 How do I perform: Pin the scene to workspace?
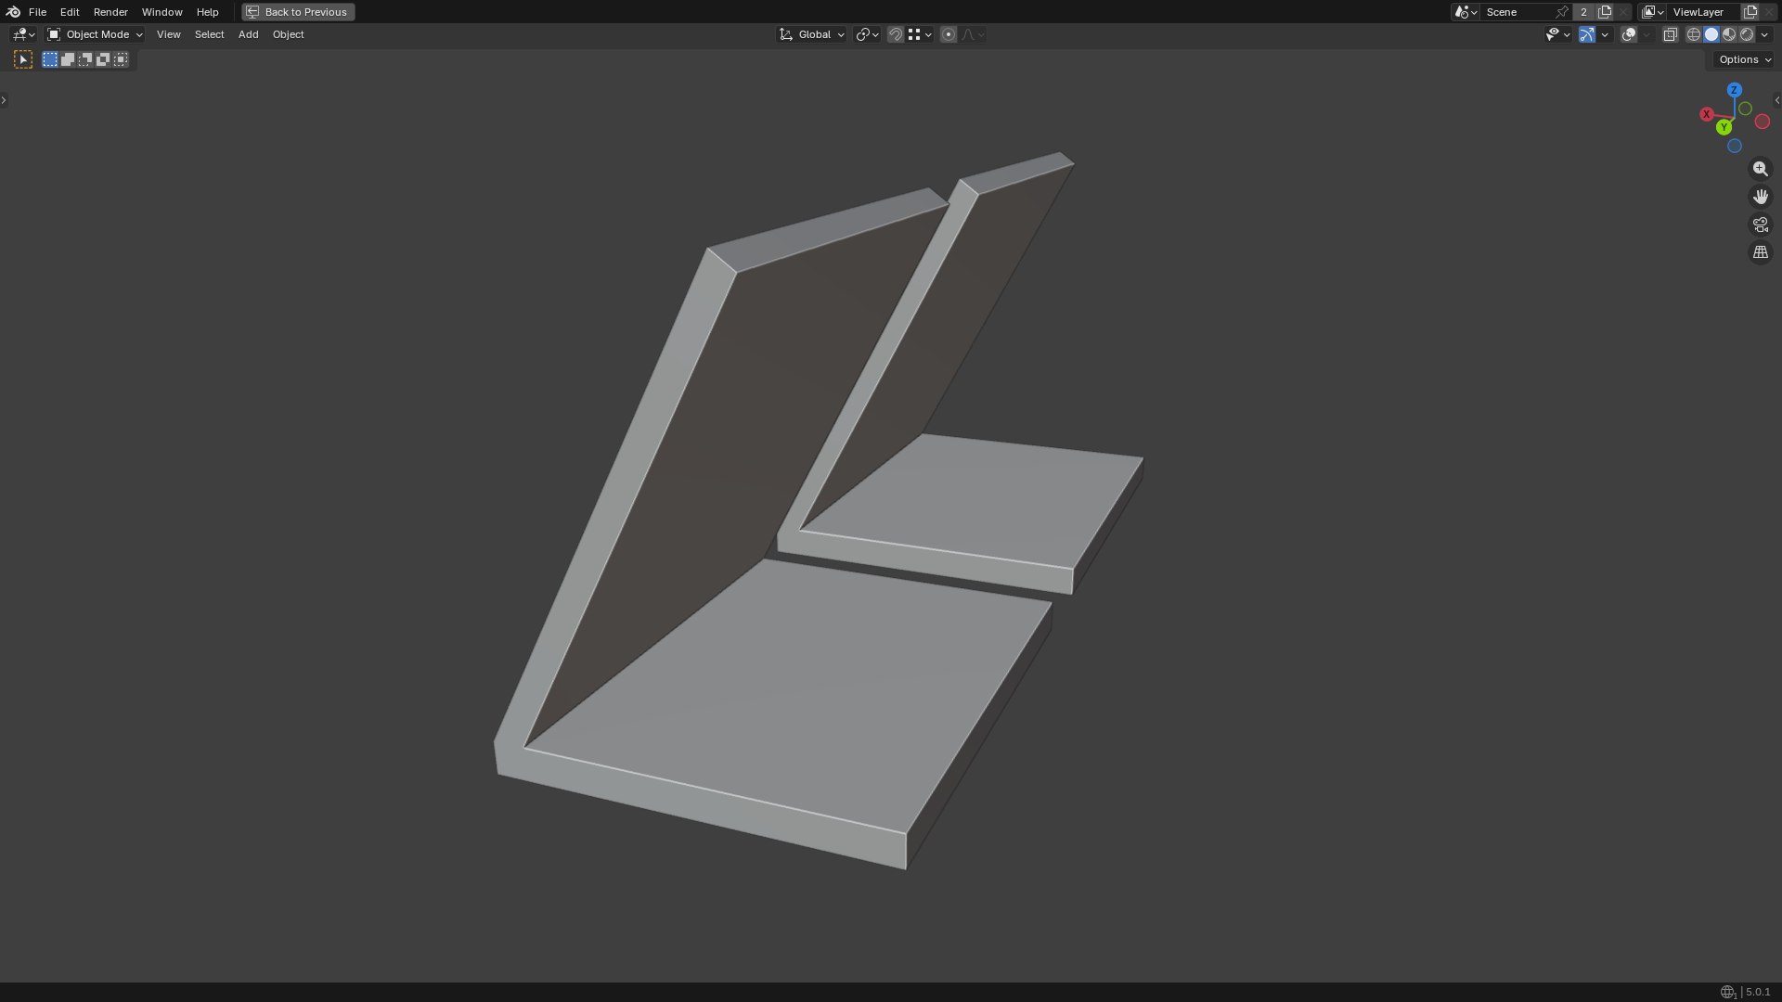point(1563,12)
